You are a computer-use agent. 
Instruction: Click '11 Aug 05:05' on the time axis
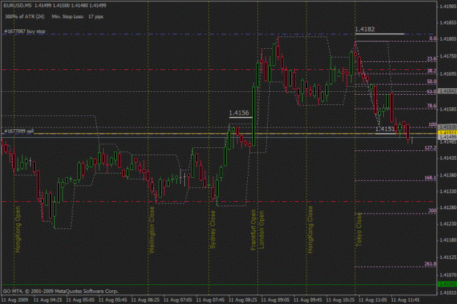[x=80, y=300]
